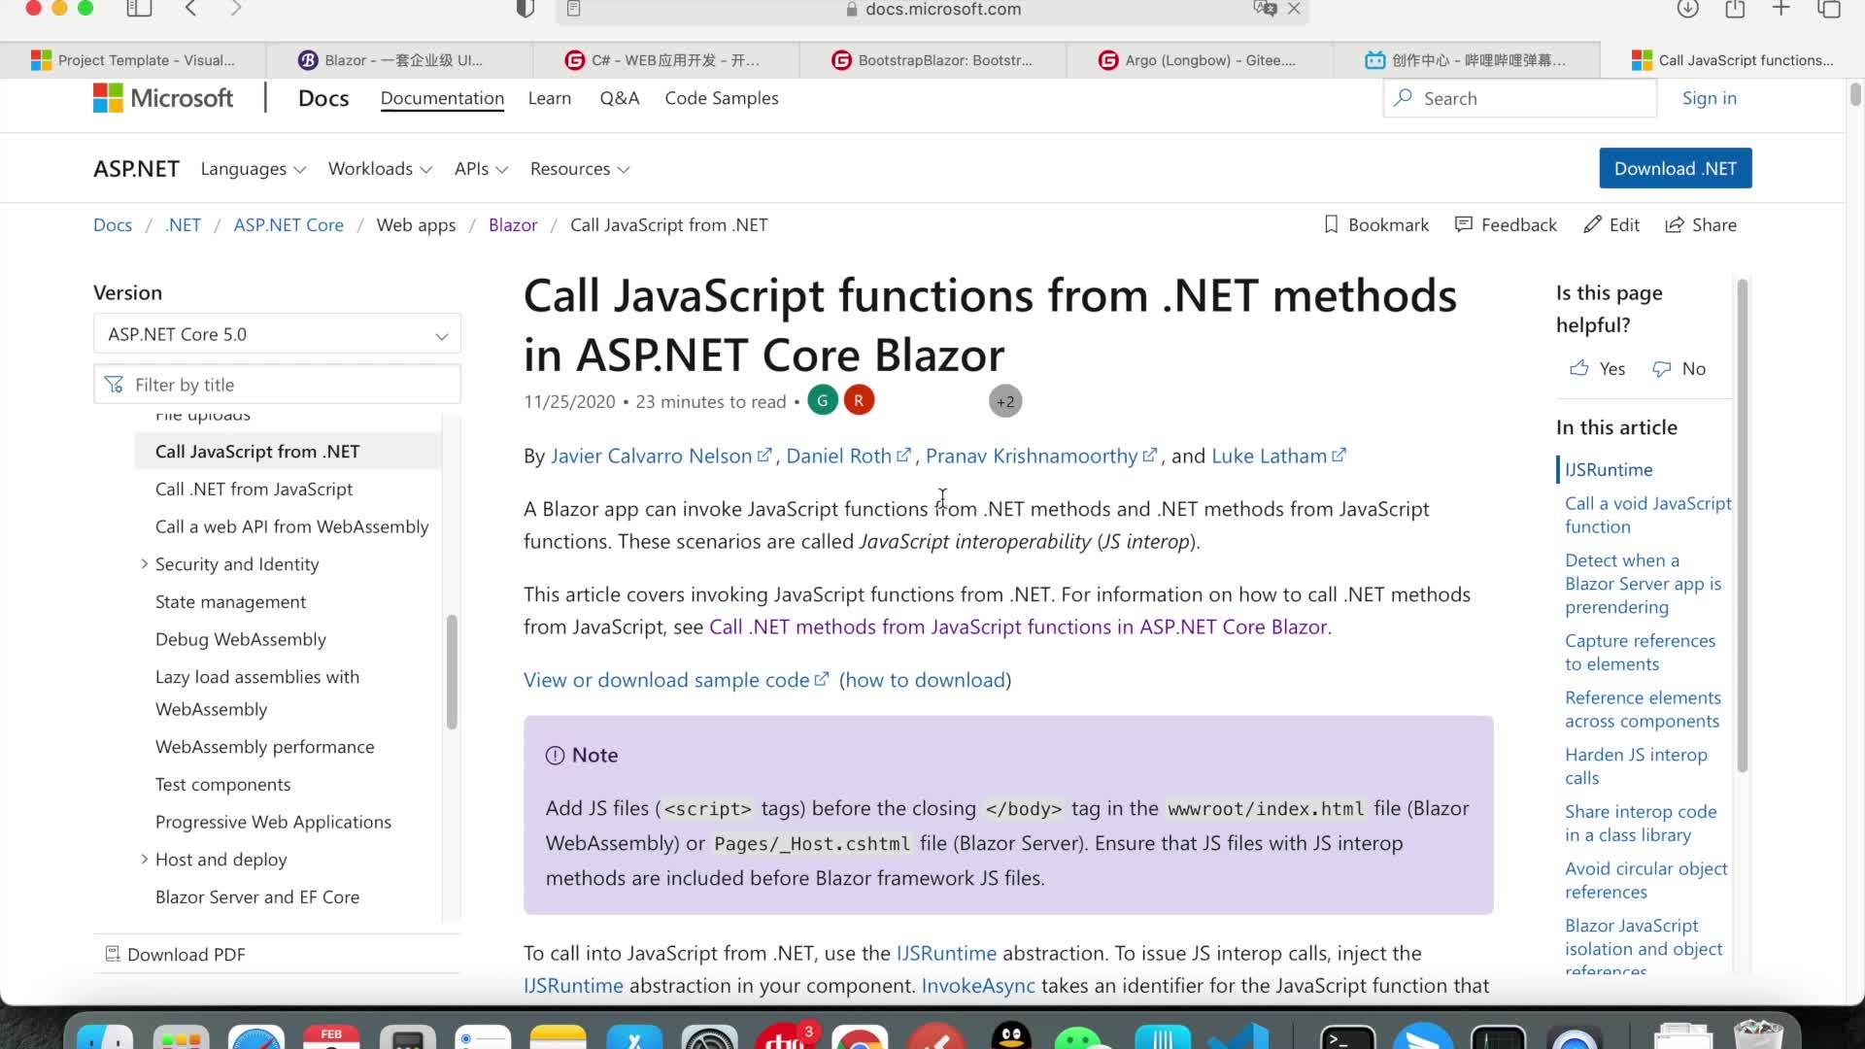Open Feedback for this article
The width and height of the screenshot is (1865, 1049).
(1506, 224)
